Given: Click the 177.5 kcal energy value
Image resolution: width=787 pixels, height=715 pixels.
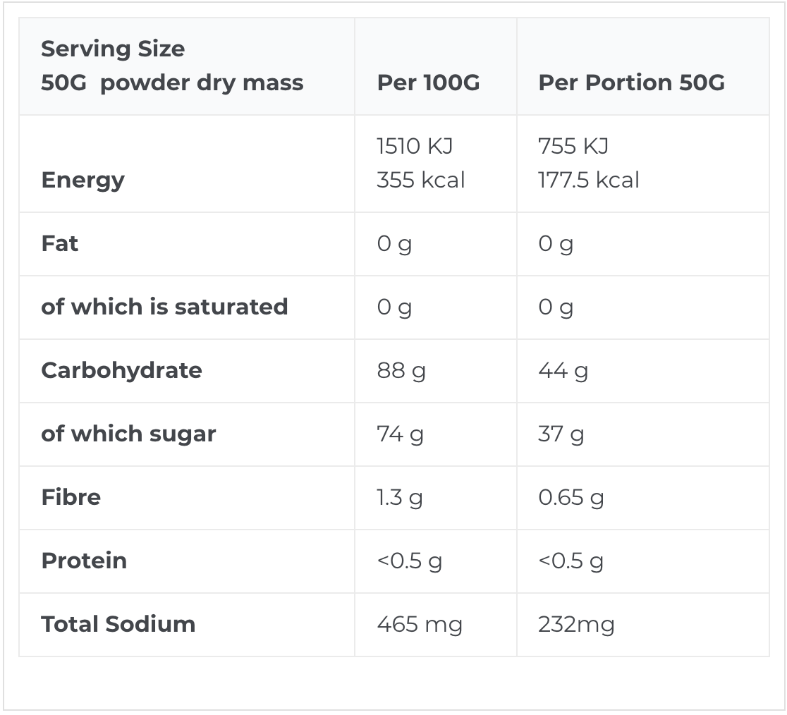Looking at the screenshot, I should (x=589, y=180).
